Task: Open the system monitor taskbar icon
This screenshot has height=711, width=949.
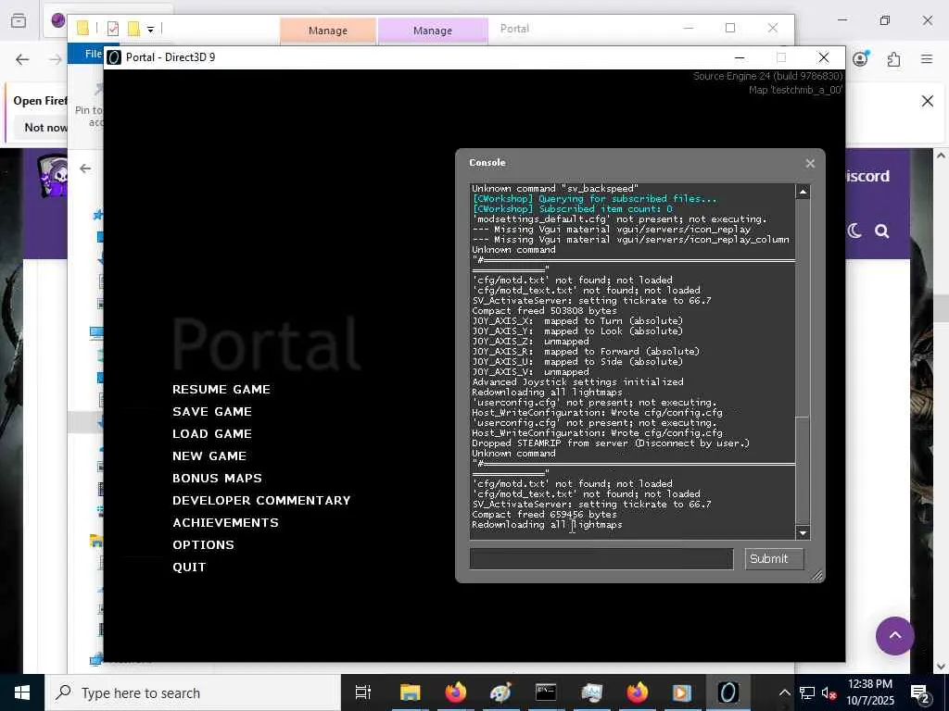Action: tap(591, 692)
